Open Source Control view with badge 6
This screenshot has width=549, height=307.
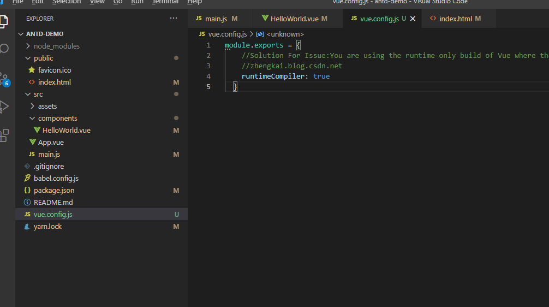pos(4,79)
